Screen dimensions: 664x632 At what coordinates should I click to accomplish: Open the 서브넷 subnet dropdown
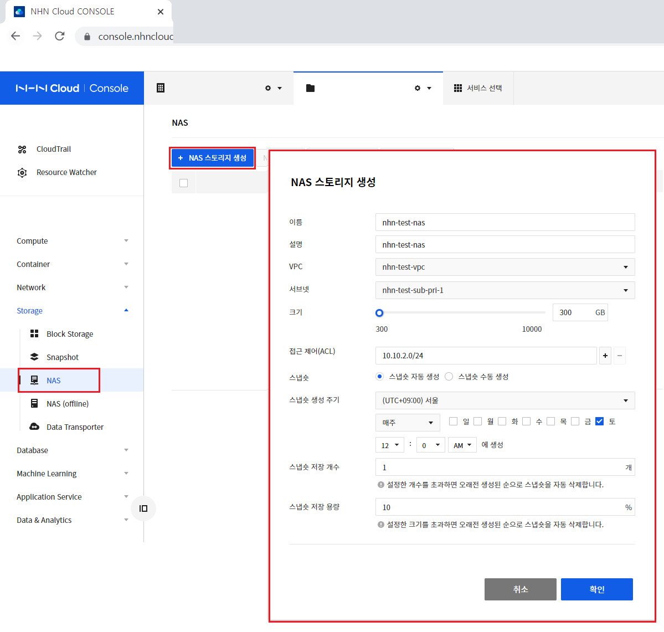(505, 290)
